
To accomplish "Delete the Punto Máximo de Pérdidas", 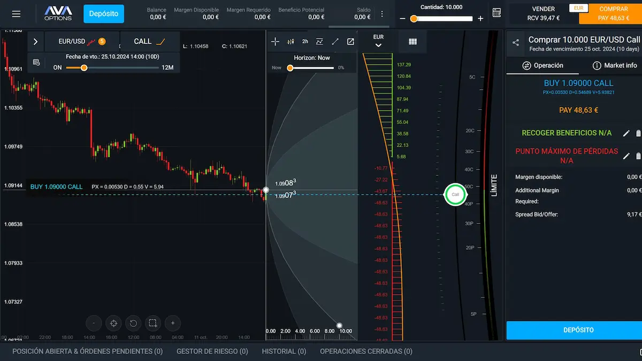I will 638,156.
